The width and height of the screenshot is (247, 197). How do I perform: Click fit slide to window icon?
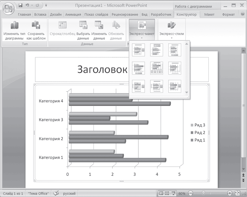pyautogui.click(x=237, y=193)
